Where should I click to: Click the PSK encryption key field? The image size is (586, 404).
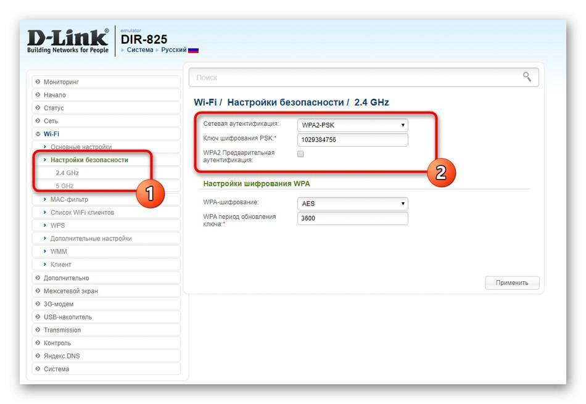coord(352,140)
